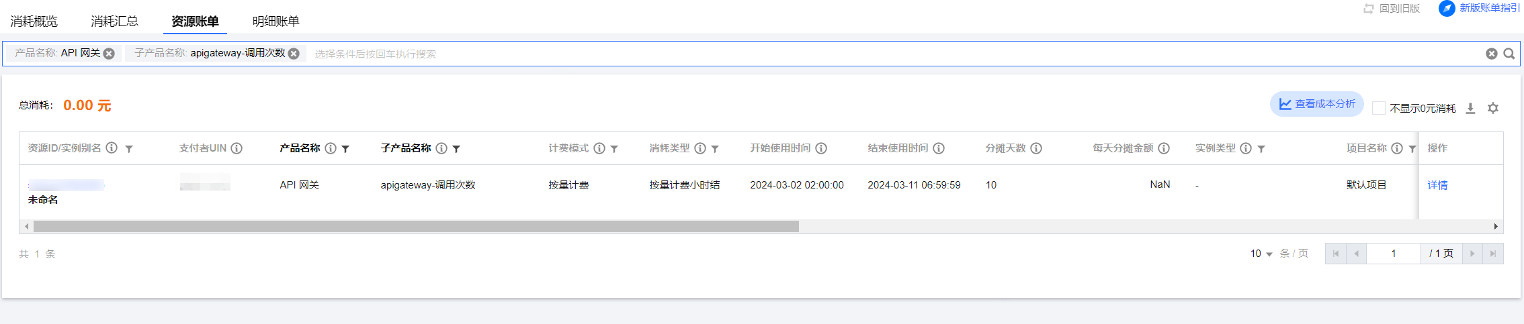
Task: Focus the filter search input field
Action: [894, 54]
